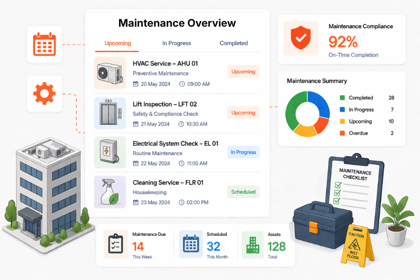Select the orange shield checkmark compliance icon
This screenshot has height=280, width=420.
(x=301, y=38)
